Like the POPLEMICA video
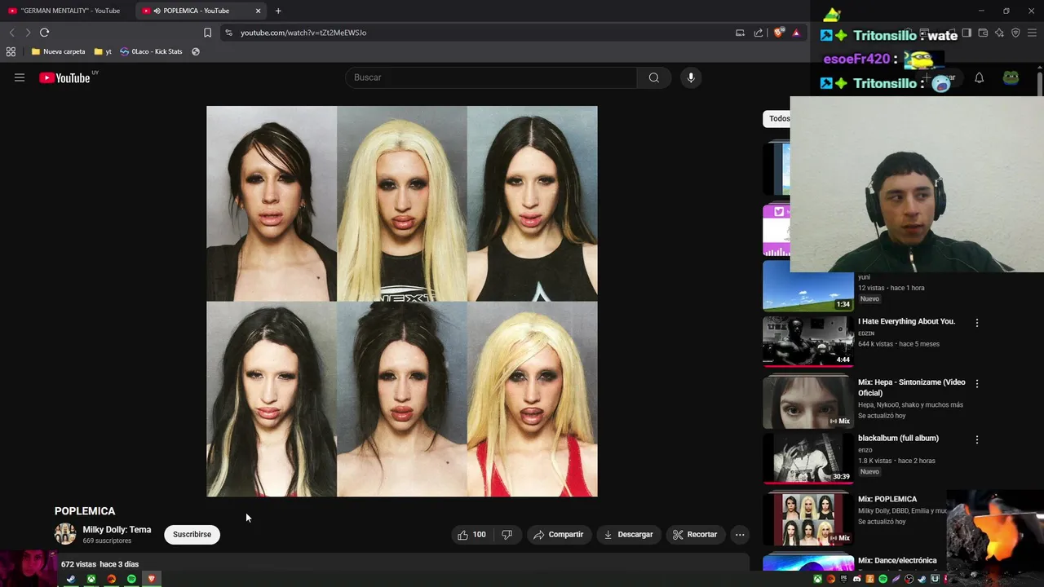The image size is (1044, 587). [x=471, y=535]
